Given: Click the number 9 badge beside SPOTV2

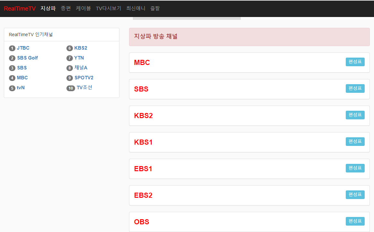Looking at the screenshot, I should 70,78.
